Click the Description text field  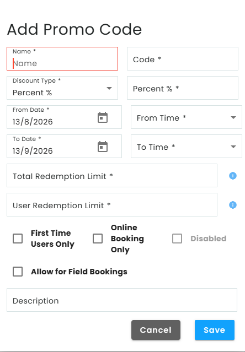(x=122, y=300)
